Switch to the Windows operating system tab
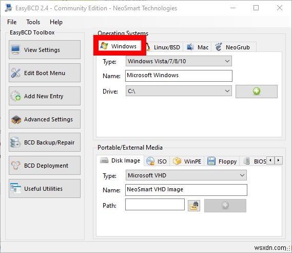 [120, 46]
